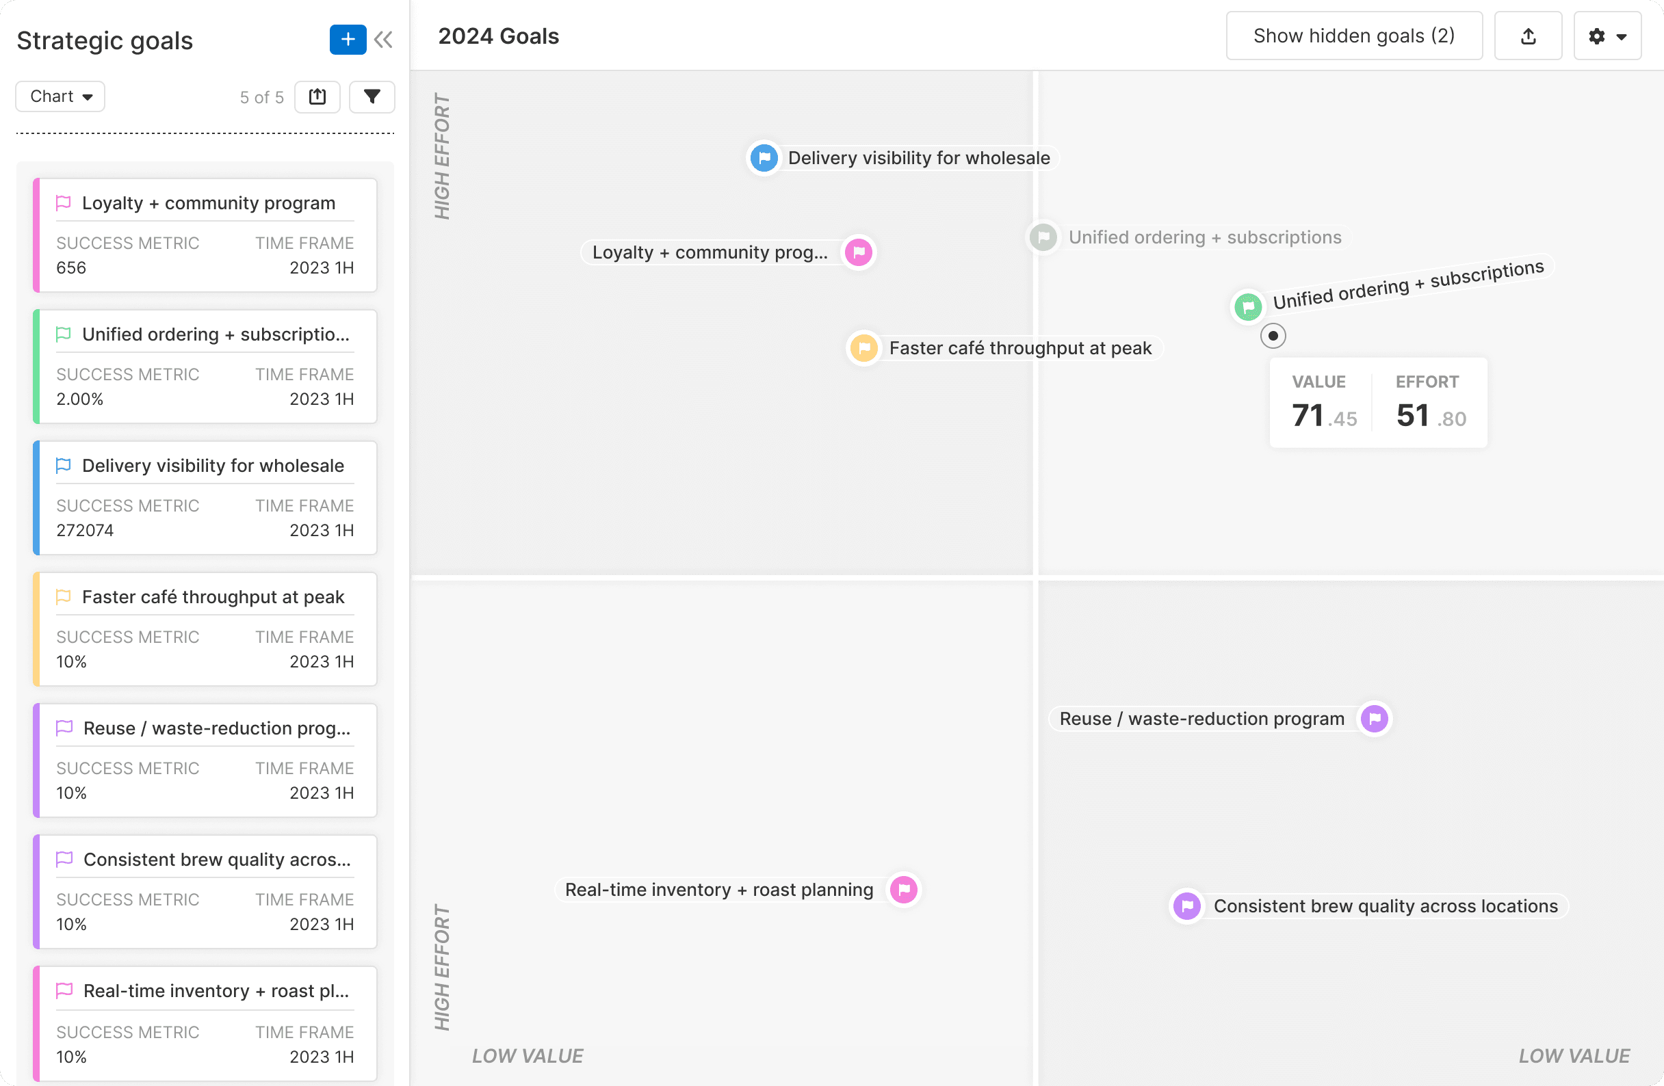Select the dragged position radio dot marker

click(1273, 336)
